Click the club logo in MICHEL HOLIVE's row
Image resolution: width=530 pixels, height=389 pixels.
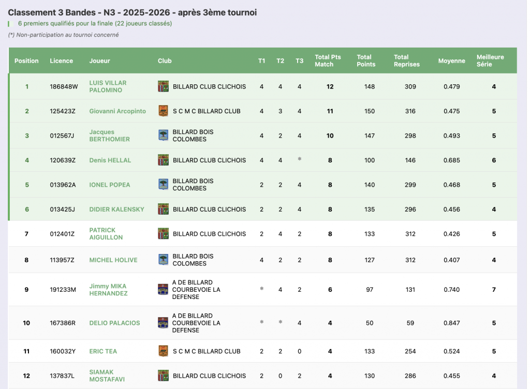click(x=163, y=260)
